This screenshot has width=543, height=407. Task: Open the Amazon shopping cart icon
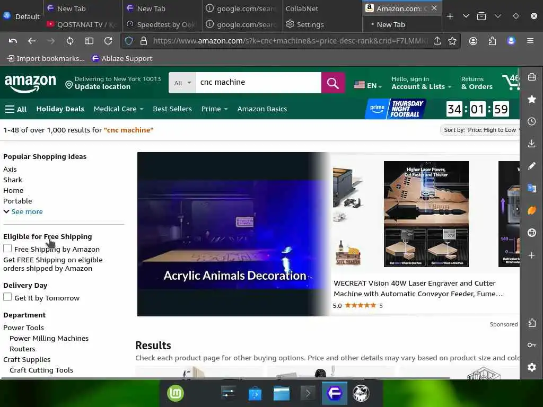click(x=511, y=82)
